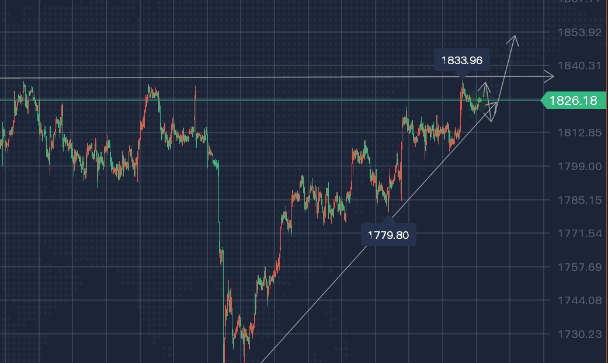Image resolution: width=608 pixels, height=363 pixels.
Task: Click the 1730.23 price axis label
Action: 579,334
